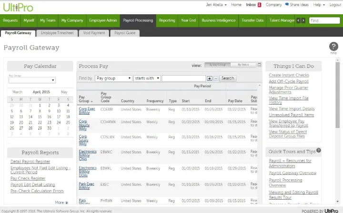Image resolution: width=343 pixels, height=213 pixels.
Task: Open Payroll Gateway Overview tour link
Action: pyautogui.click(x=293, y=173)
